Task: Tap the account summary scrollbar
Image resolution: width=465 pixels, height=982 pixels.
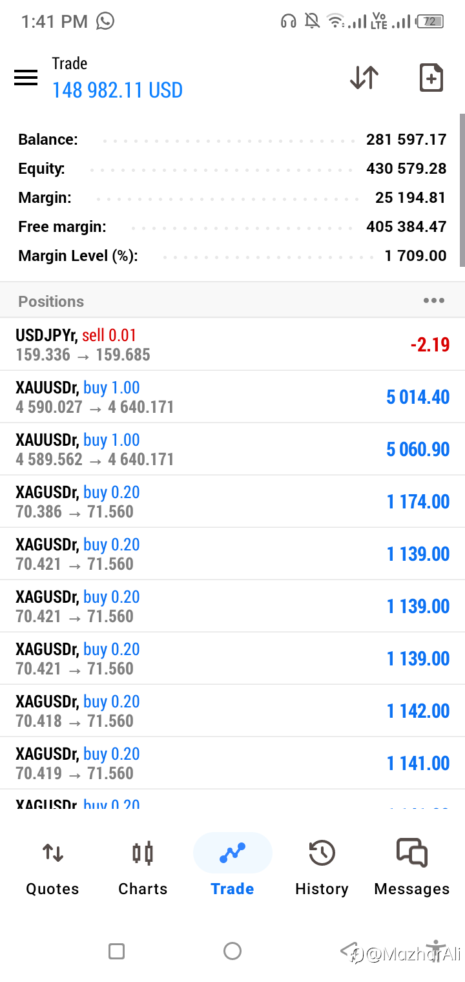Action: [462, 191]
